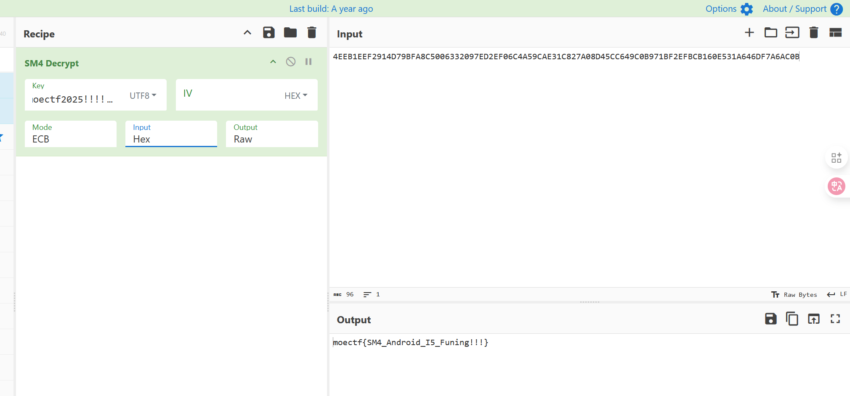Open folder as input
The width and height of the screenshot is (850, 396).
(770, 33)
